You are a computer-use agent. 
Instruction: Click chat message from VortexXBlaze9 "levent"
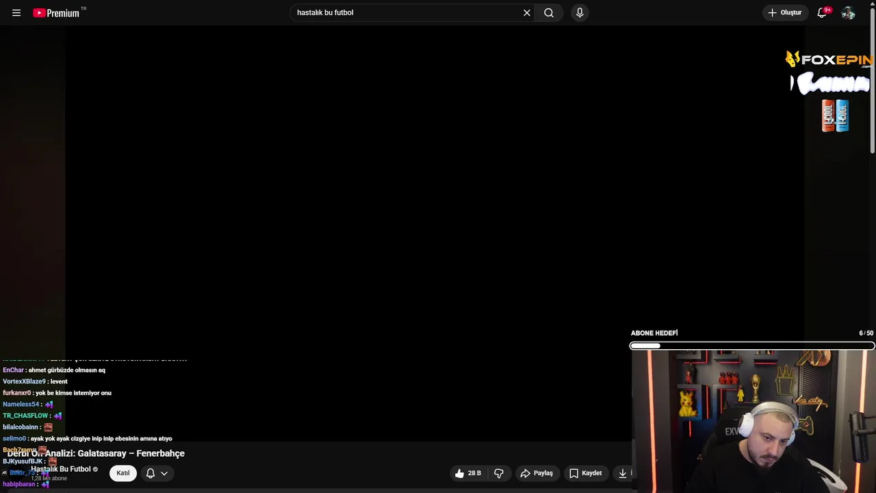point(35,381)
